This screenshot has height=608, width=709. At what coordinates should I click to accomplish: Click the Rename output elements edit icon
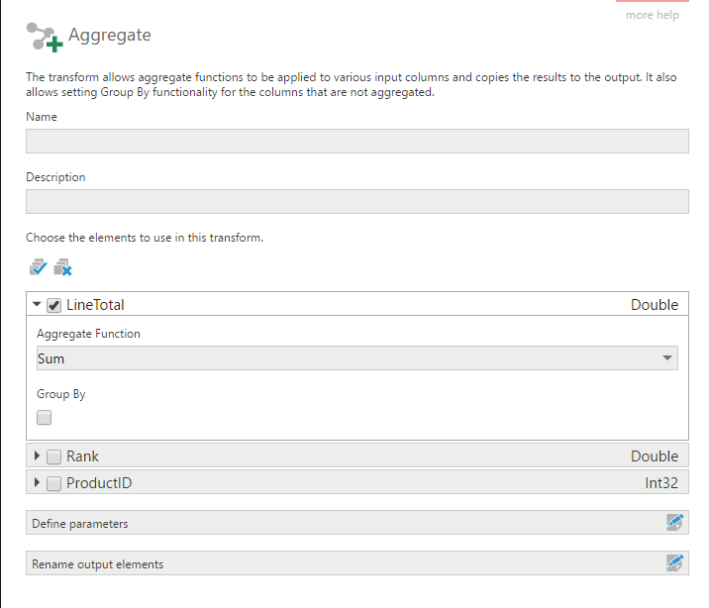pos(675,563)
